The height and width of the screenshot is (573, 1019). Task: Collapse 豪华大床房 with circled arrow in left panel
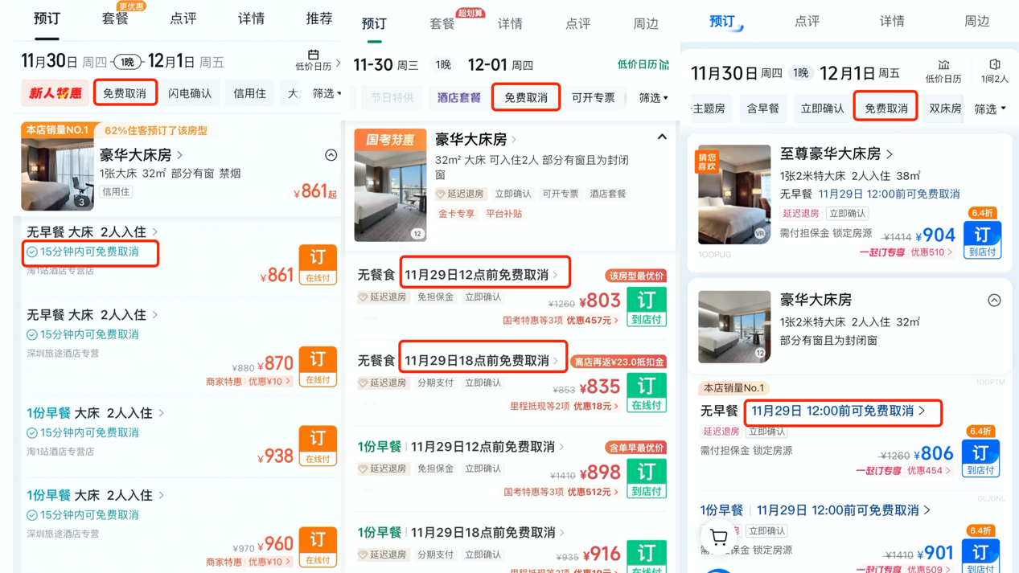point(331,155)
